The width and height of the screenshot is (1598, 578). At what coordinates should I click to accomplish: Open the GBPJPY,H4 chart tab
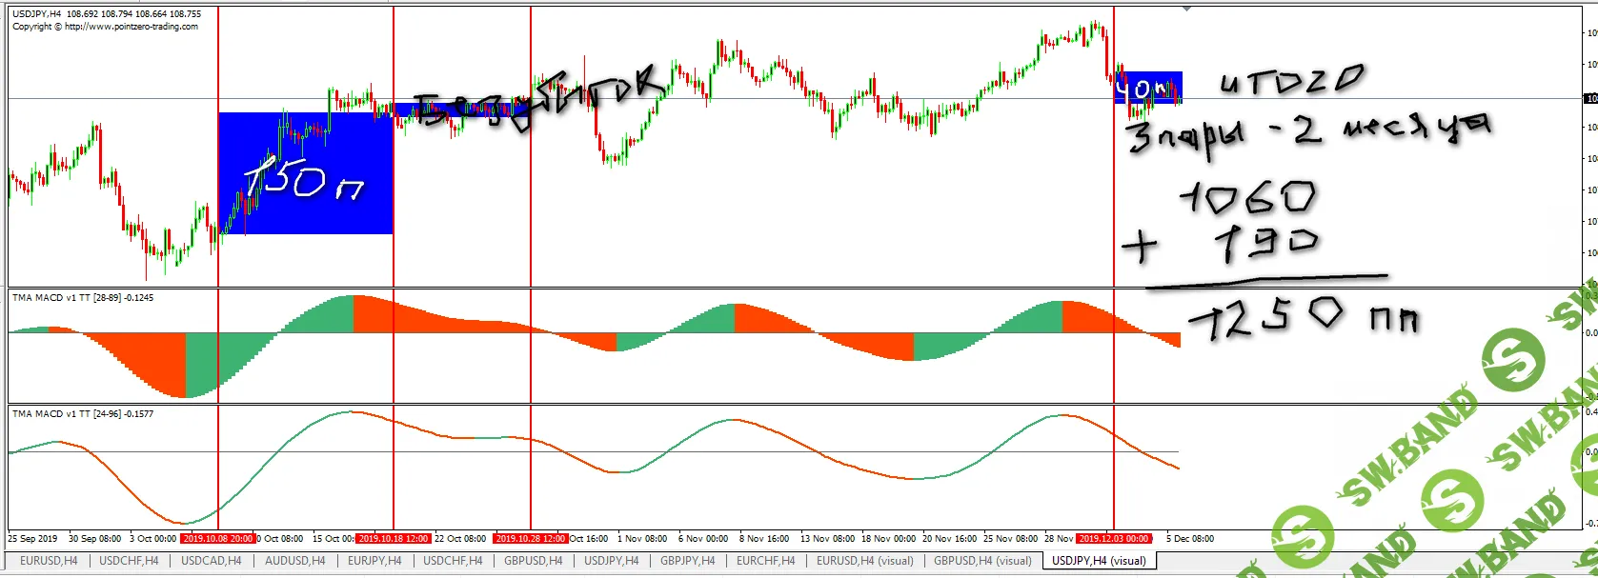pos(687,561)
